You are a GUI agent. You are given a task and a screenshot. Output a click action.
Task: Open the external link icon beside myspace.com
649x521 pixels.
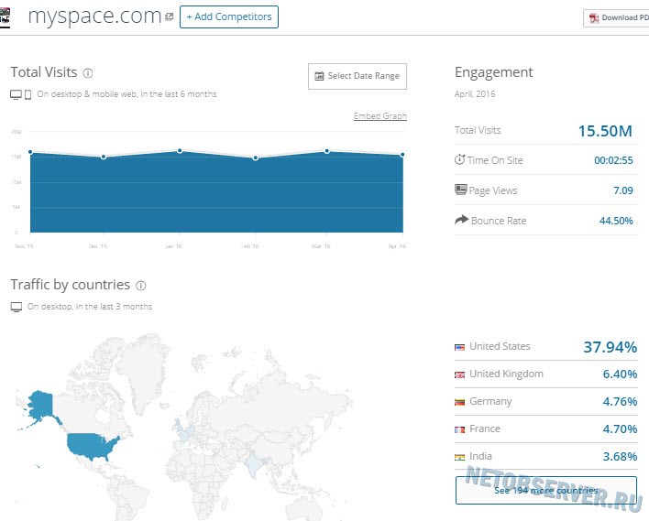click(x=169, y=17)
